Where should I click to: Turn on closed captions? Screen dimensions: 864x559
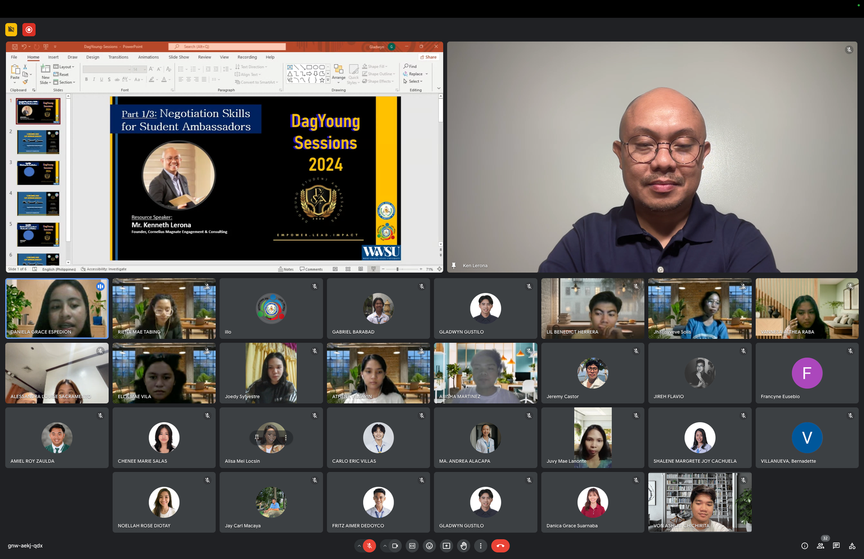(412, 546)
